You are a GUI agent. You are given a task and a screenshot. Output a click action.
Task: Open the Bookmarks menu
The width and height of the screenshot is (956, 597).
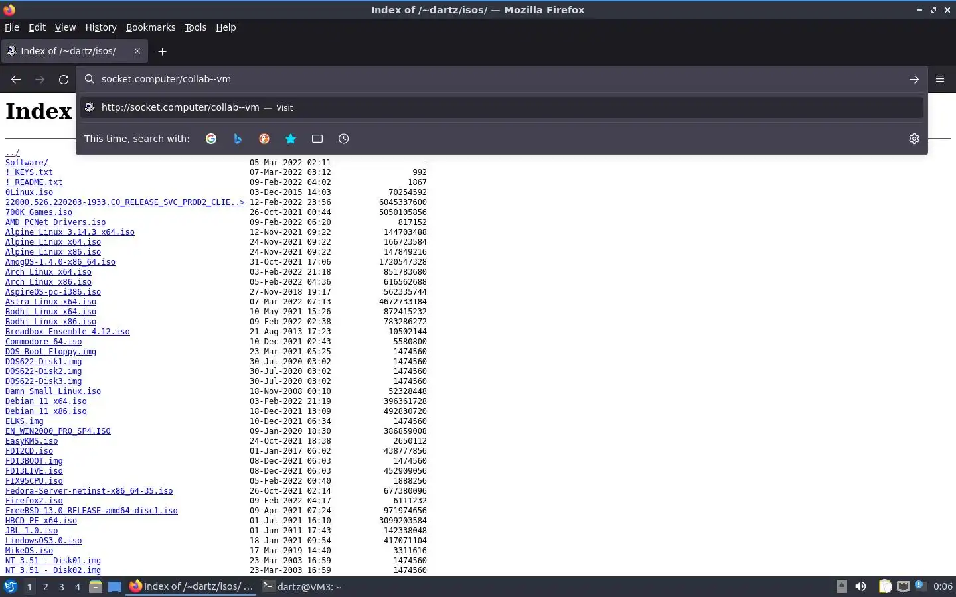pyautogui.click(x=151, y=27)
